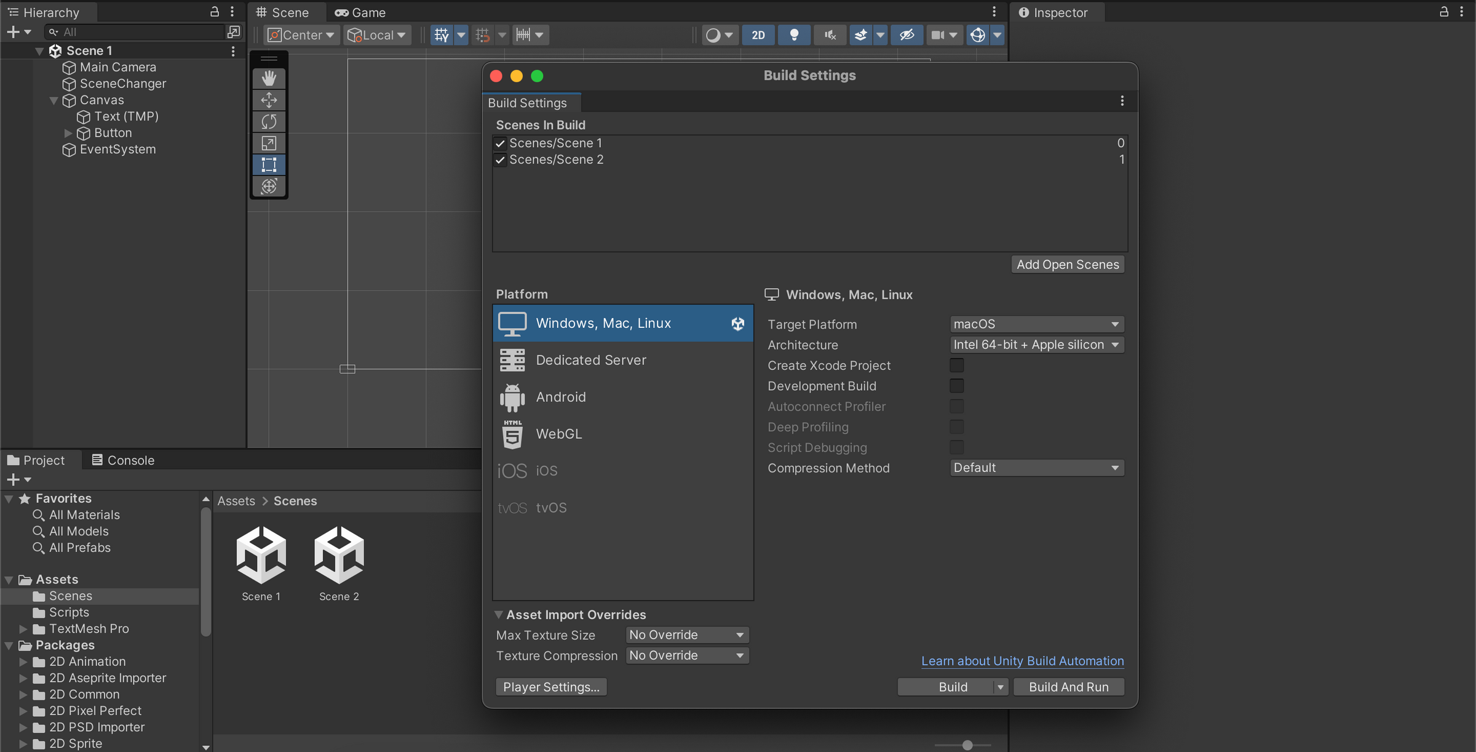Switch to the Game tab
1476x752 pixels.
(360, 12)
